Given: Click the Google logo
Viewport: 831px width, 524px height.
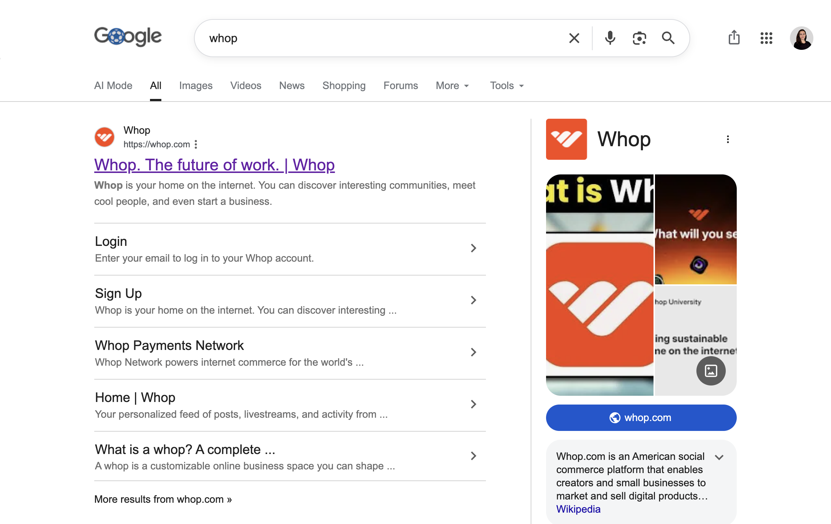Looking at the screenshot, I should click(x=128, y=37).
